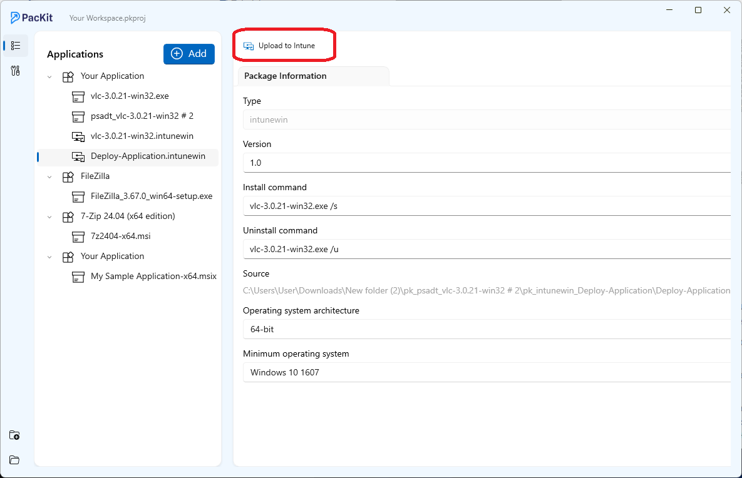Open the tools sidebar icon
The height and width of the screenshot is (478, 742).
point(16,71)
